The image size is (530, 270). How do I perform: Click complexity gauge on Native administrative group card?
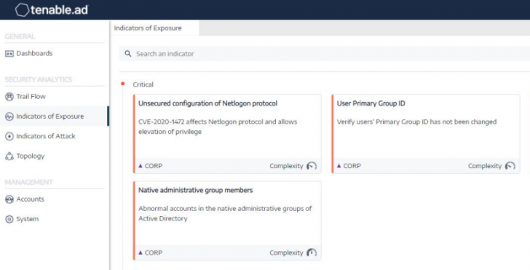[x=312, y=253]
